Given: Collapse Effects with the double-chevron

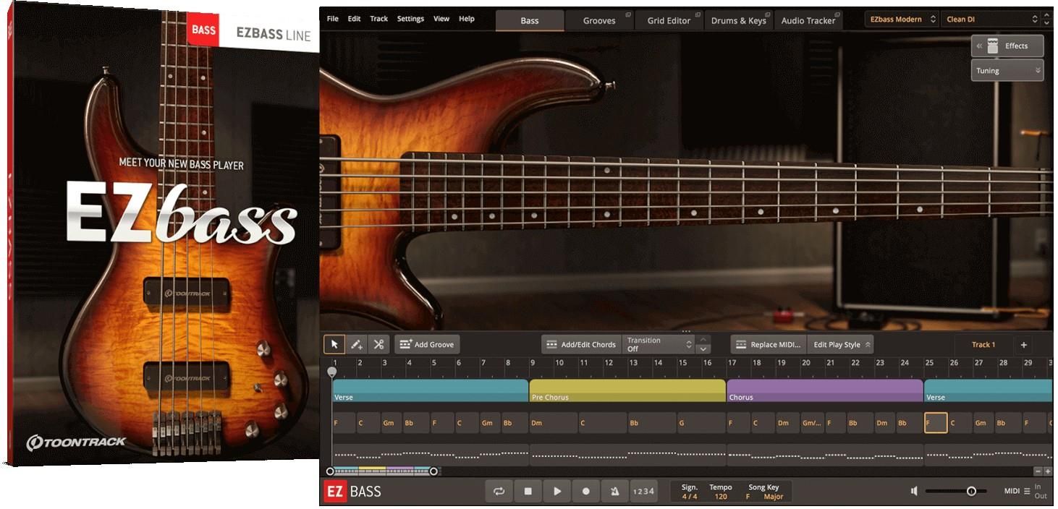Looking at the screenshot, I should pos(979,46).
